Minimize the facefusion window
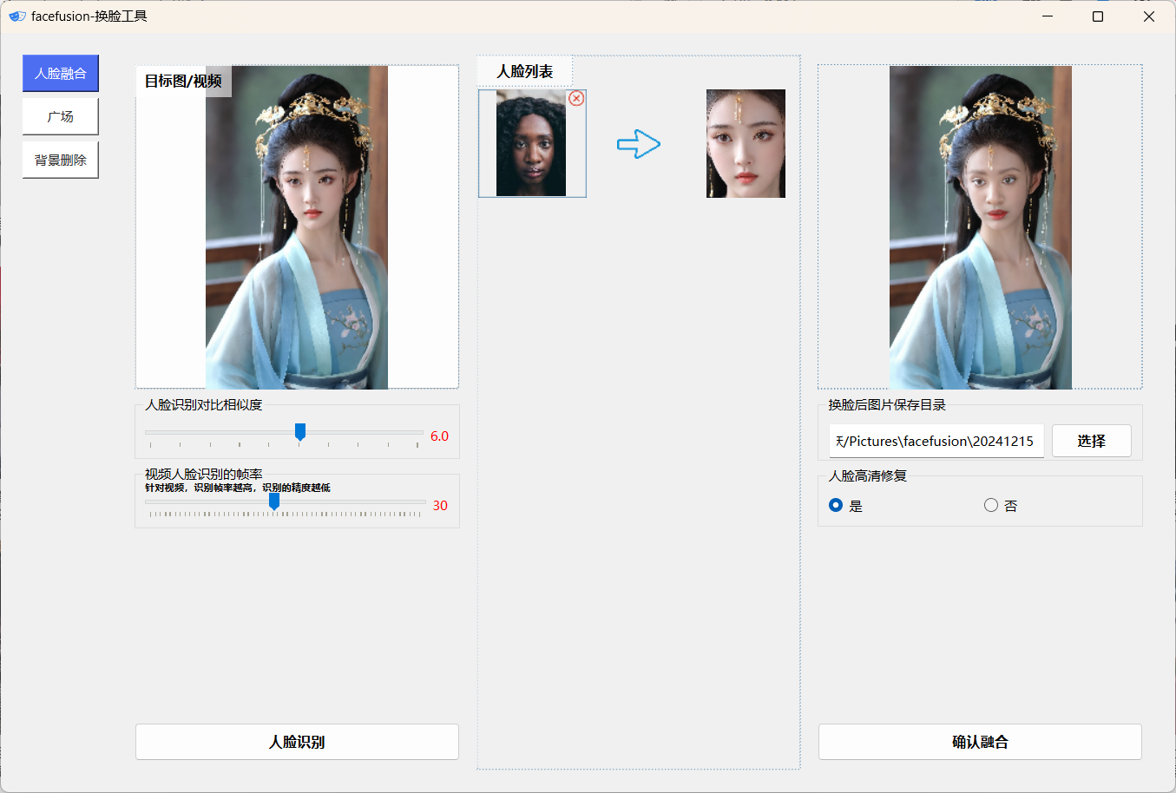This screenshot has width=1176, height=793. tap(1048, 16)
